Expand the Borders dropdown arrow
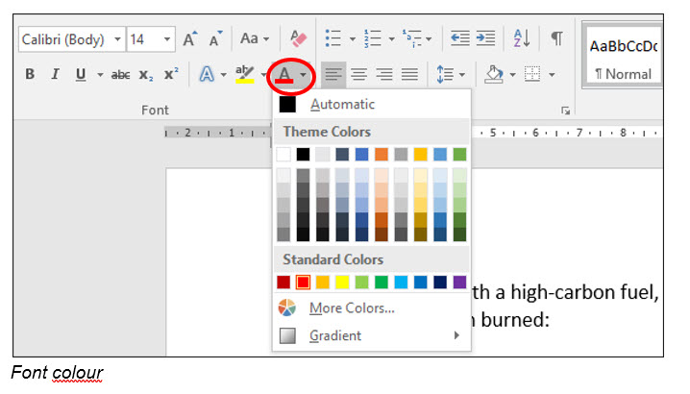Screen dimensions: 690x394 click(x=552, y=75)
